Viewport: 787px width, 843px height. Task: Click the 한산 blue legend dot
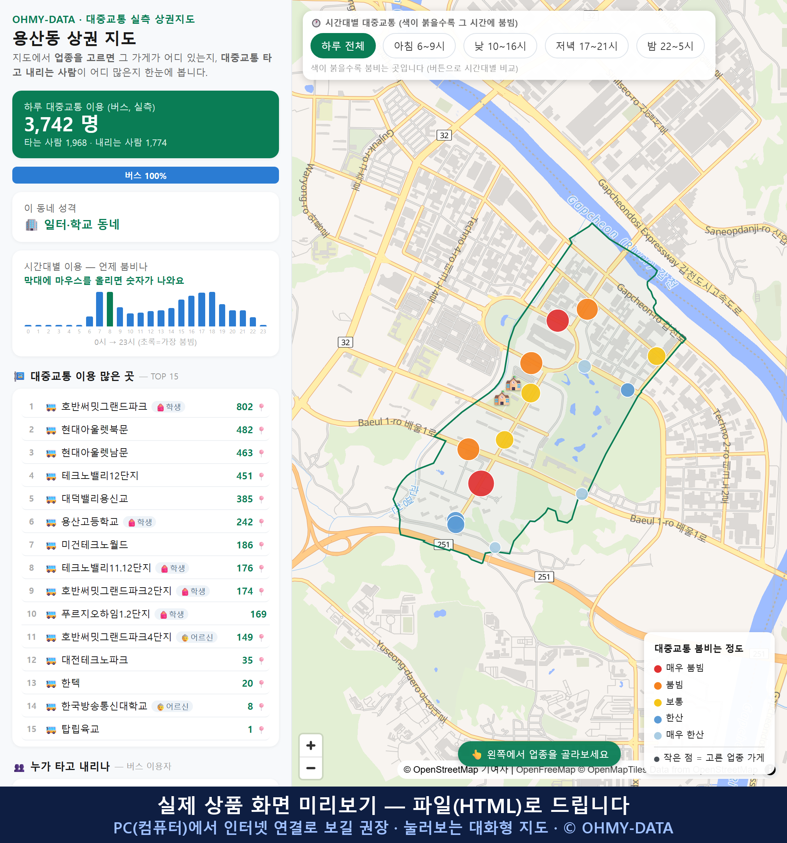click(x=657, y=719)
